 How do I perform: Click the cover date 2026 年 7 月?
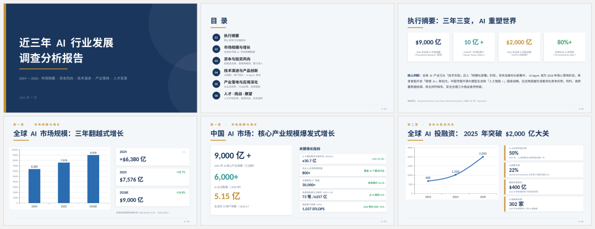click(x=28, y=98)
